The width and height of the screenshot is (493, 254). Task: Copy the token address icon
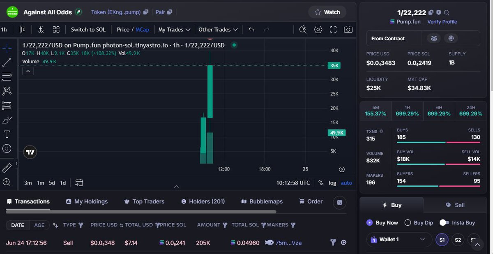click(145, 12)
